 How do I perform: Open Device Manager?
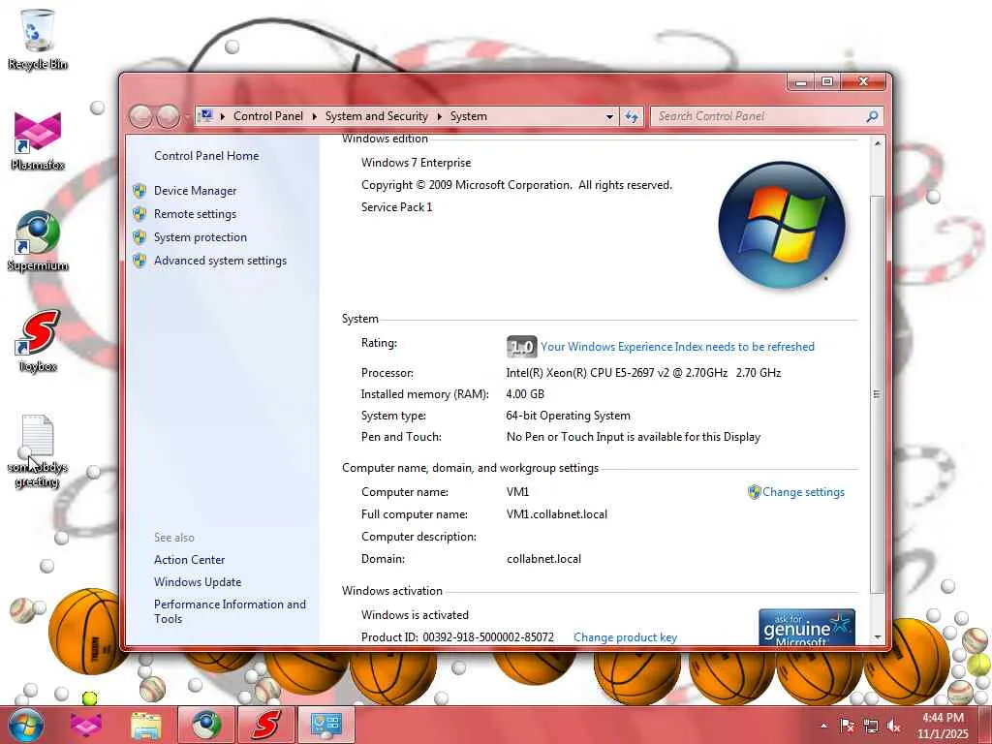click(x=195, y=191)
